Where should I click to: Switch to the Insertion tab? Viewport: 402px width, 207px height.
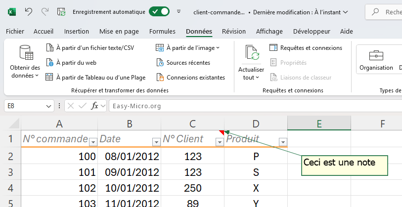pos(77,32)
